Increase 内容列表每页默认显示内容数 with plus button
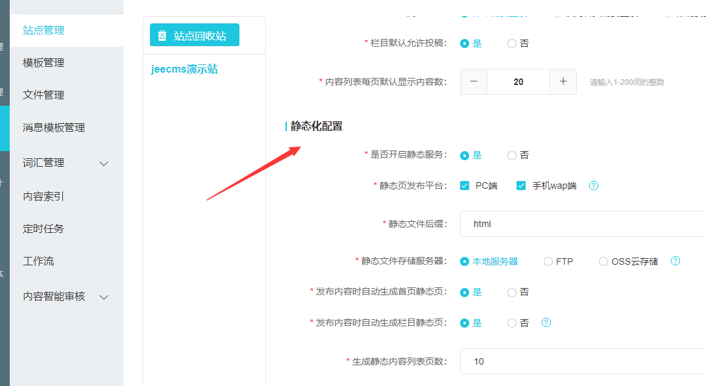 (x=563, y=82)
